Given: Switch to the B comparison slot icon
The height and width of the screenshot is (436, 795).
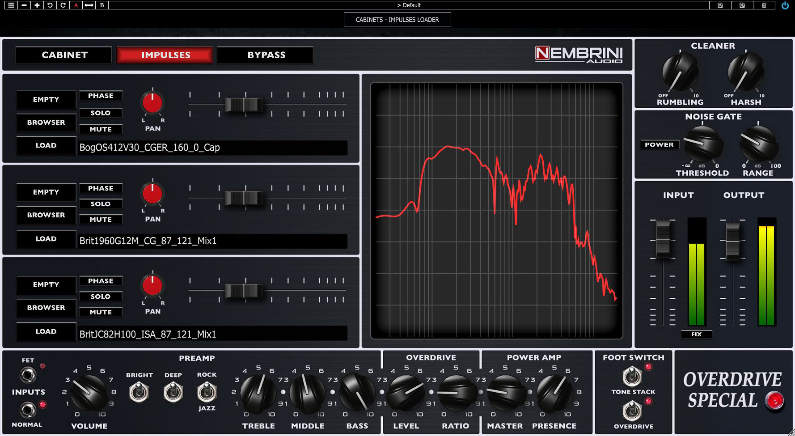Looking at the screenshot, I should [101, 6].
